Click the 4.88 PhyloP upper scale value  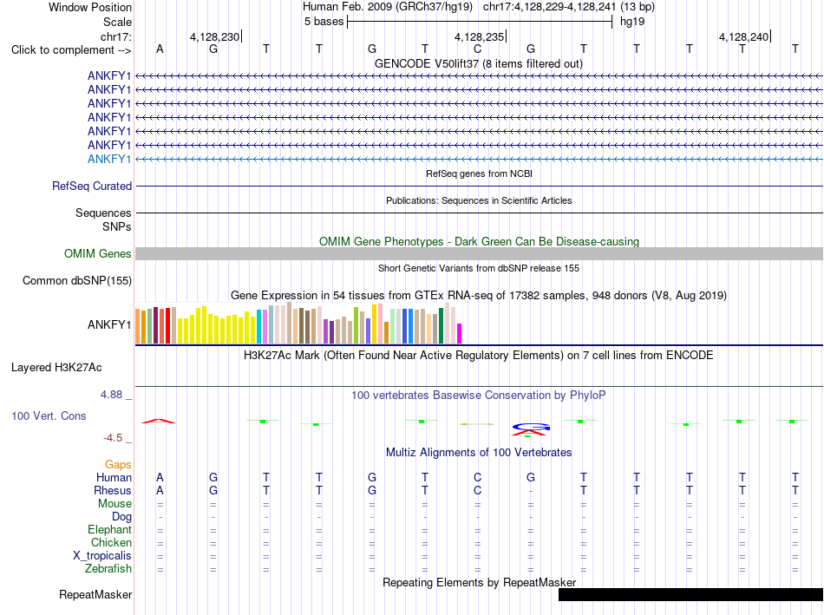click(111, 394)
